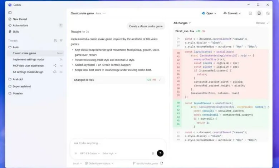Click the 'Create a classic snake game' message

146,26
